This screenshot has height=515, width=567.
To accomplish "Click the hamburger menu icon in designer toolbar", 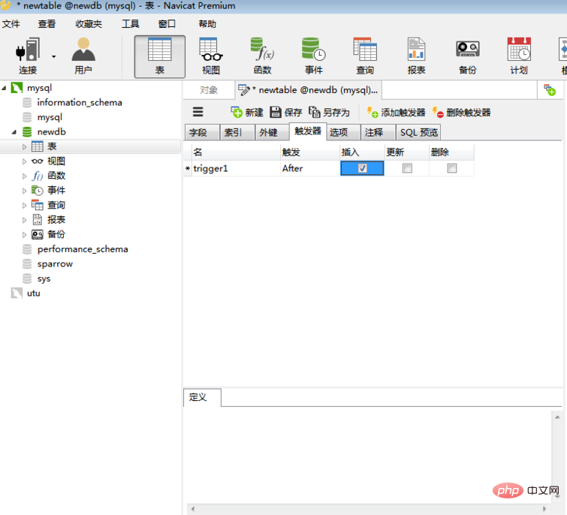I will tap(198, 112).
